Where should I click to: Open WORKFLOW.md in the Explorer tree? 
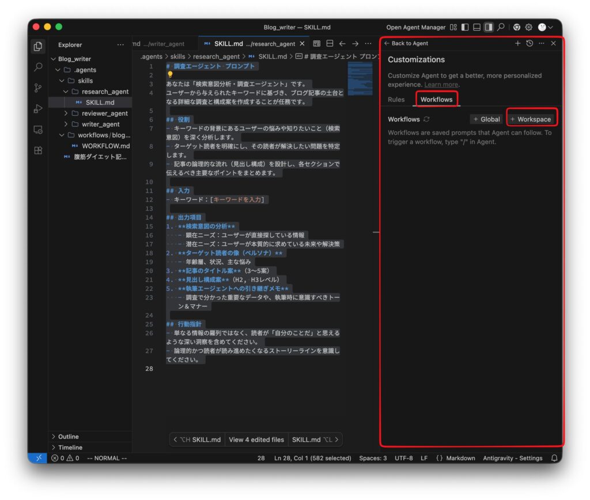(105, 146)
